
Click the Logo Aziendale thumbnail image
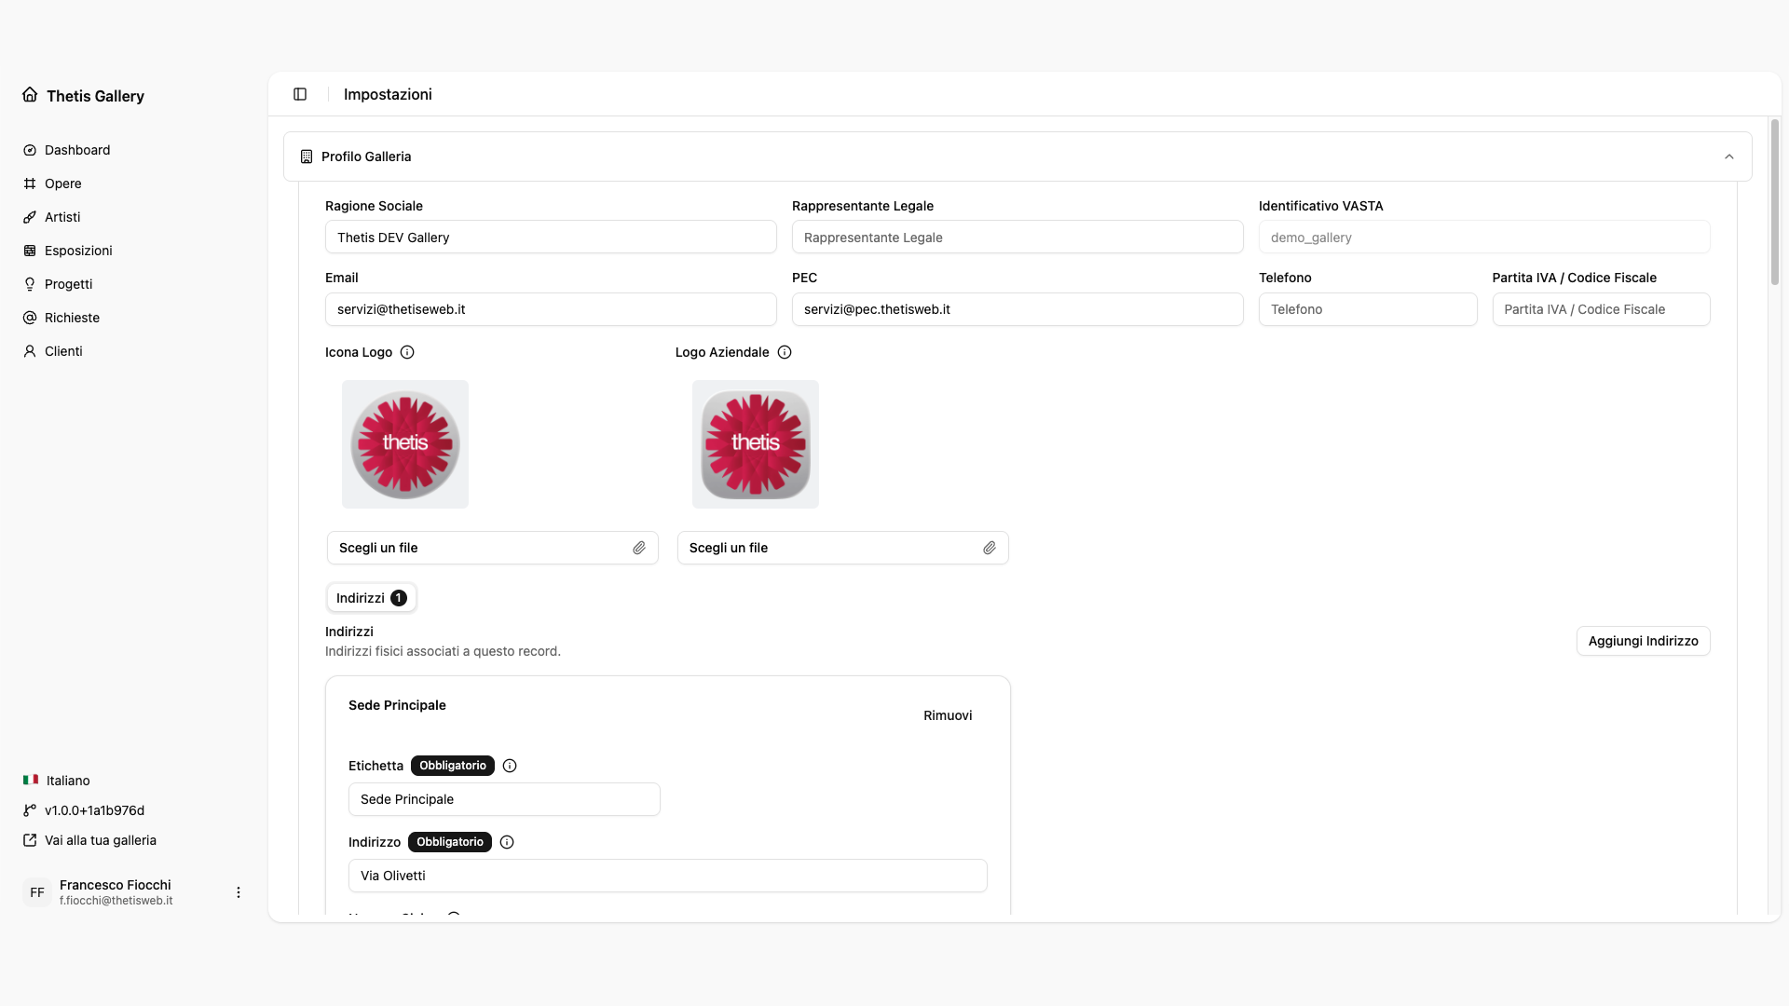pos(756,444)
